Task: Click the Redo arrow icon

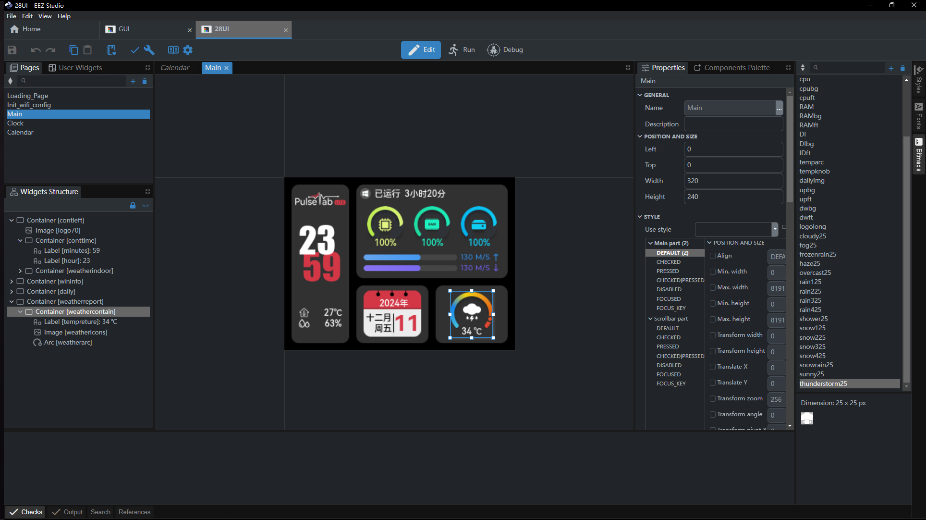Action: click(x=50, y=50)
